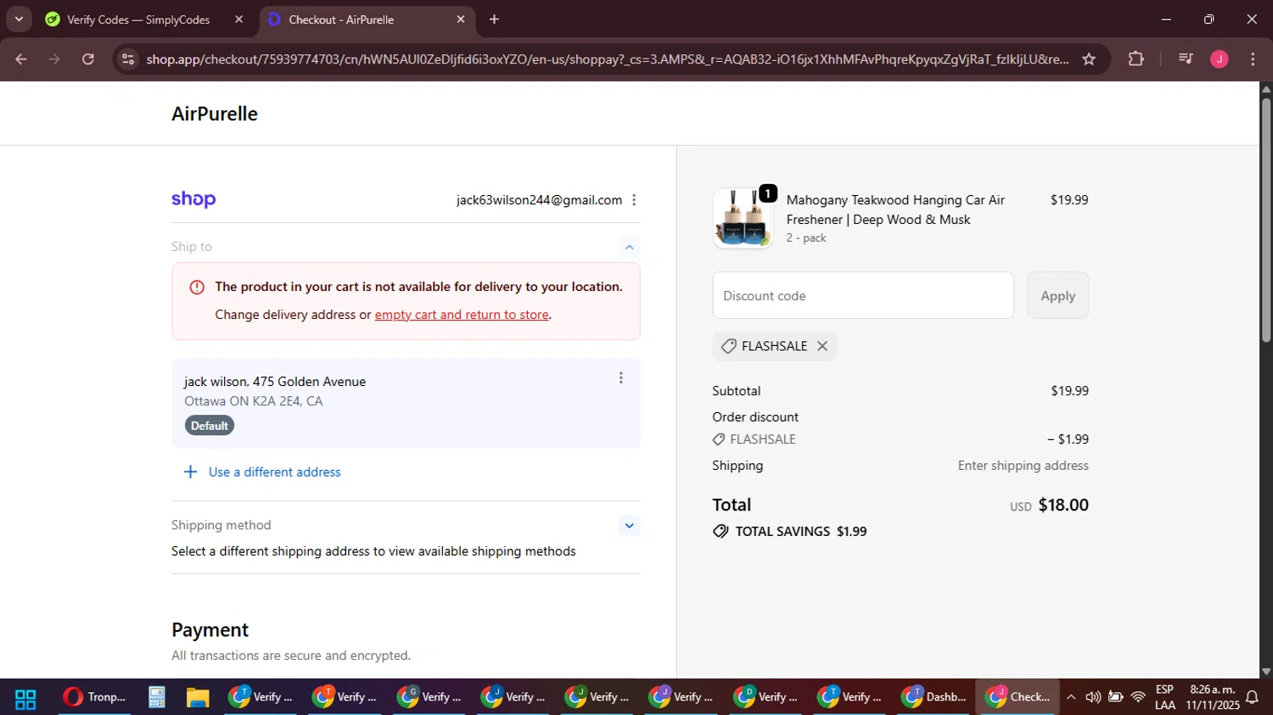1273x715 pixels.
Task: Open the Wi-Fi network tray icon
Action: pos(1138,697)
